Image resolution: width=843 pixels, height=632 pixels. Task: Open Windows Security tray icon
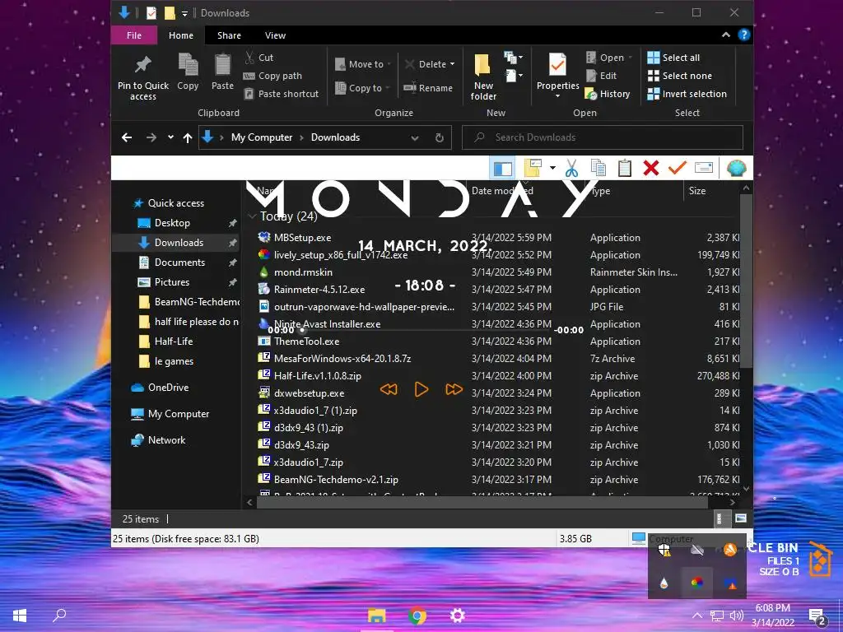(x=664, y=549)
